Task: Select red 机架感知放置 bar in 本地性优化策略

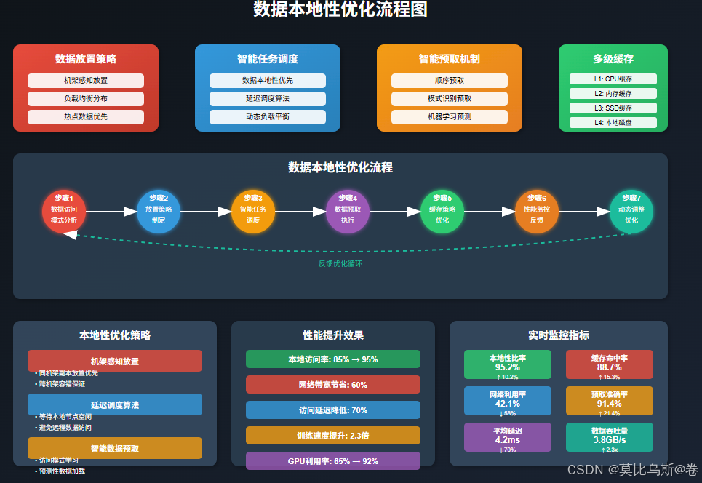Action: click(115, 361)
